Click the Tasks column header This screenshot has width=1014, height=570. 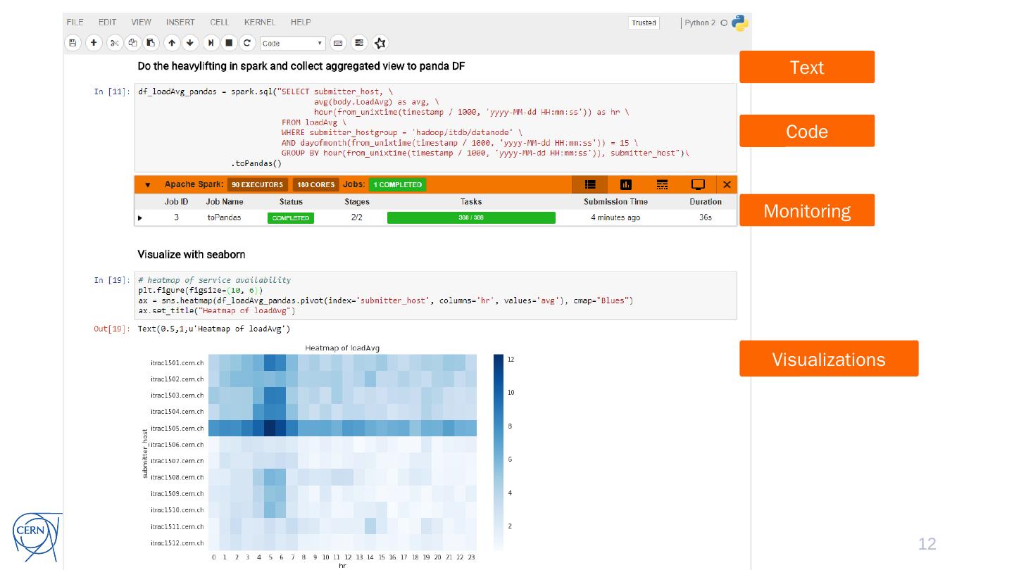(471, 202)
